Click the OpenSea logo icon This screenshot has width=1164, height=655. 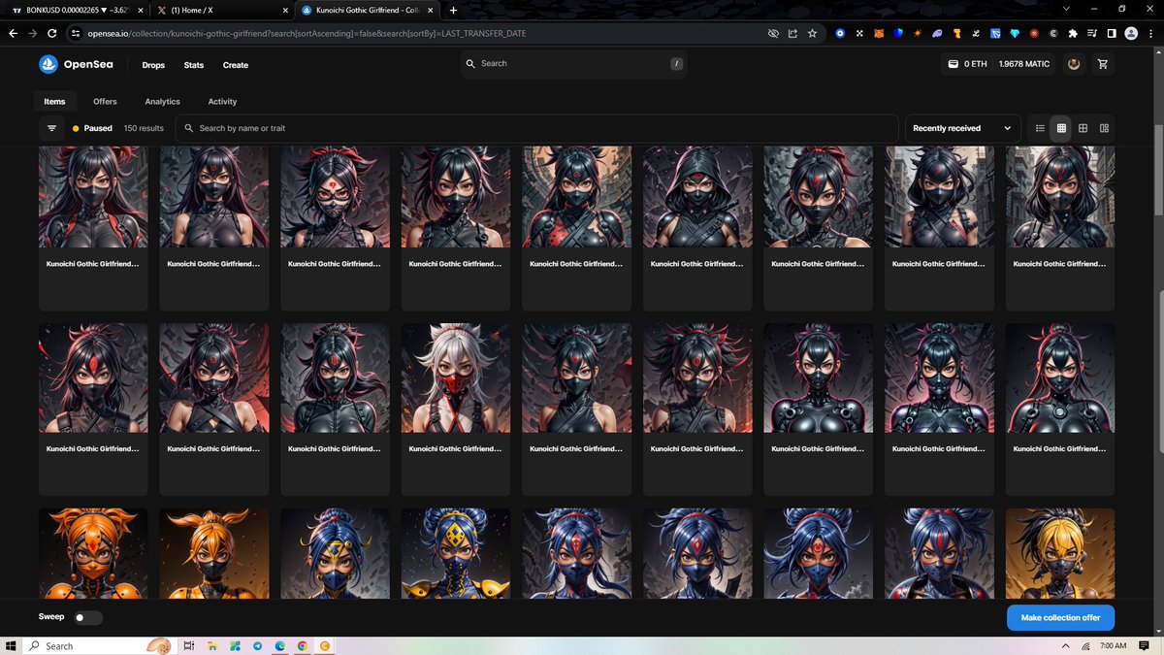point(48,64)
